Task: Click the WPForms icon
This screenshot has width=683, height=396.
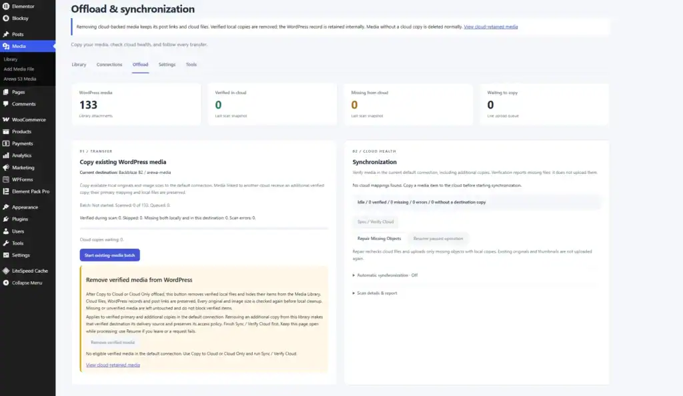Action: [5, 179]
